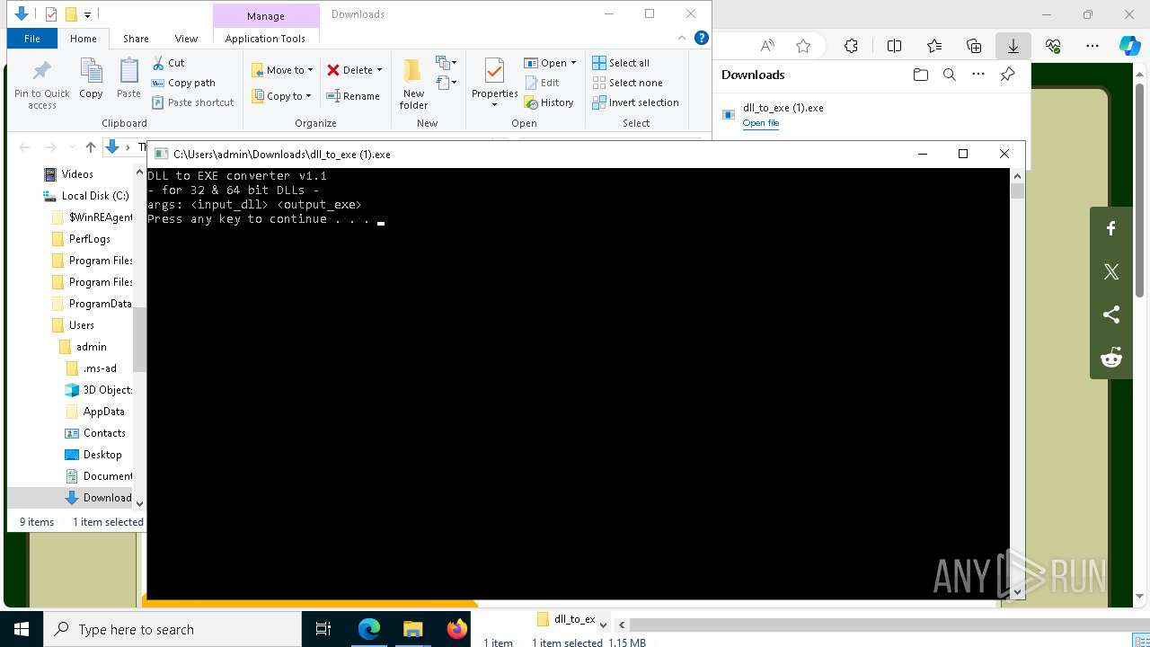Select Local Disk (C:) in tree
This screenshot has width=1150, height=647.
[85, 196]
